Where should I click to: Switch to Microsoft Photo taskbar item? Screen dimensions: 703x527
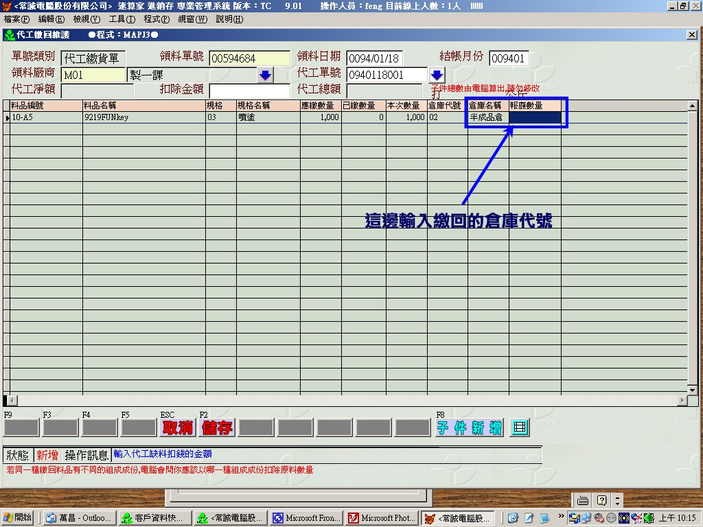(381, 518)
